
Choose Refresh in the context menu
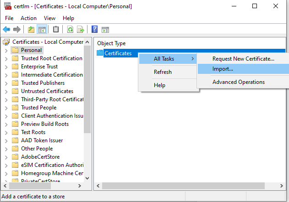point(168,72)
